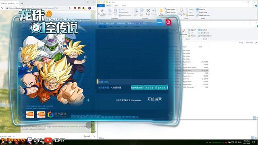
Task: Click Select all in the top Explorer ribbon
Action: pos(201,9)
